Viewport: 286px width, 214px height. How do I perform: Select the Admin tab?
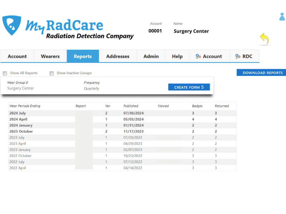coord(151,56)
